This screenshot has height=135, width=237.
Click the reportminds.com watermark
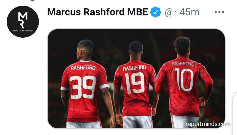coord(208,124)
